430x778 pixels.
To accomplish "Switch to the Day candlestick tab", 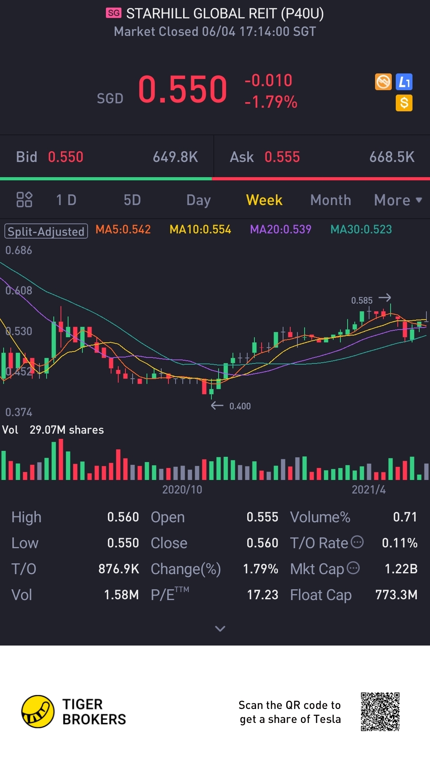I will pyautogui.click(x=198, y=200).
